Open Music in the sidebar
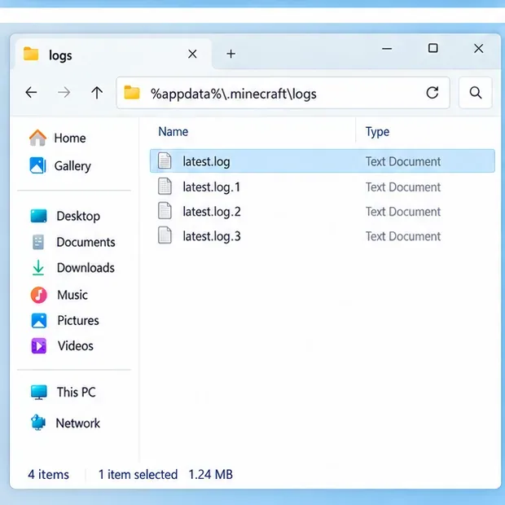The height and width of the screenshot is (505, 505). [x=59, y=295]
